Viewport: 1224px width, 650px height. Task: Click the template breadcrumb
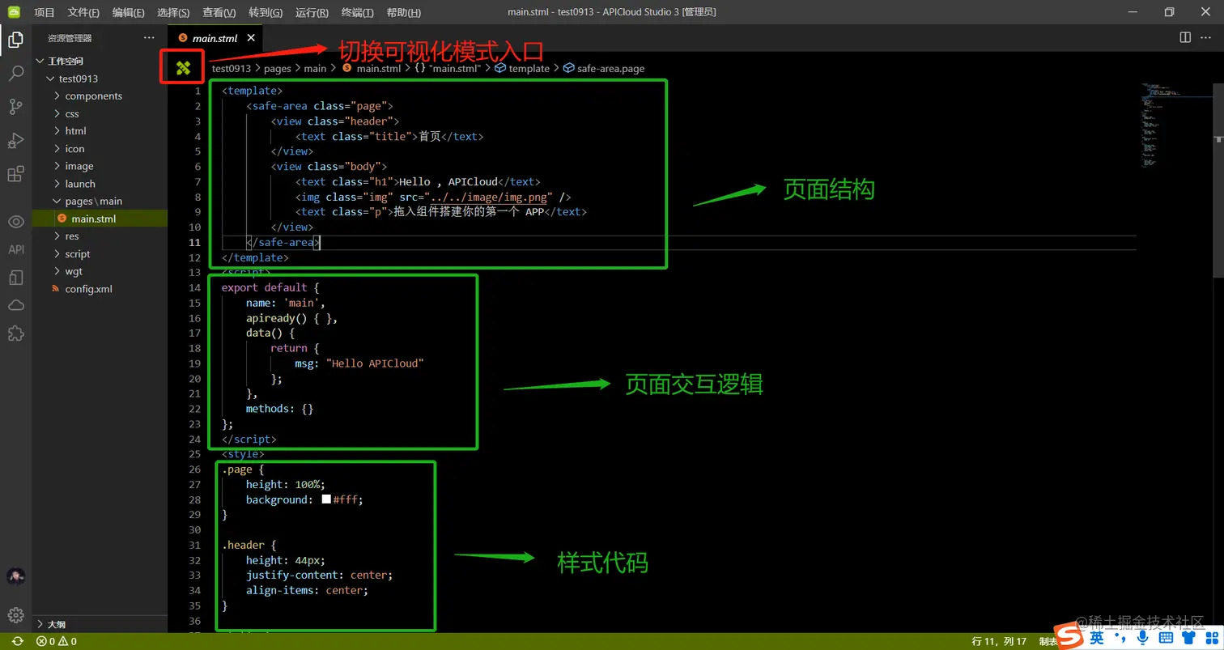pyautogui.click(x=522, y=69)
